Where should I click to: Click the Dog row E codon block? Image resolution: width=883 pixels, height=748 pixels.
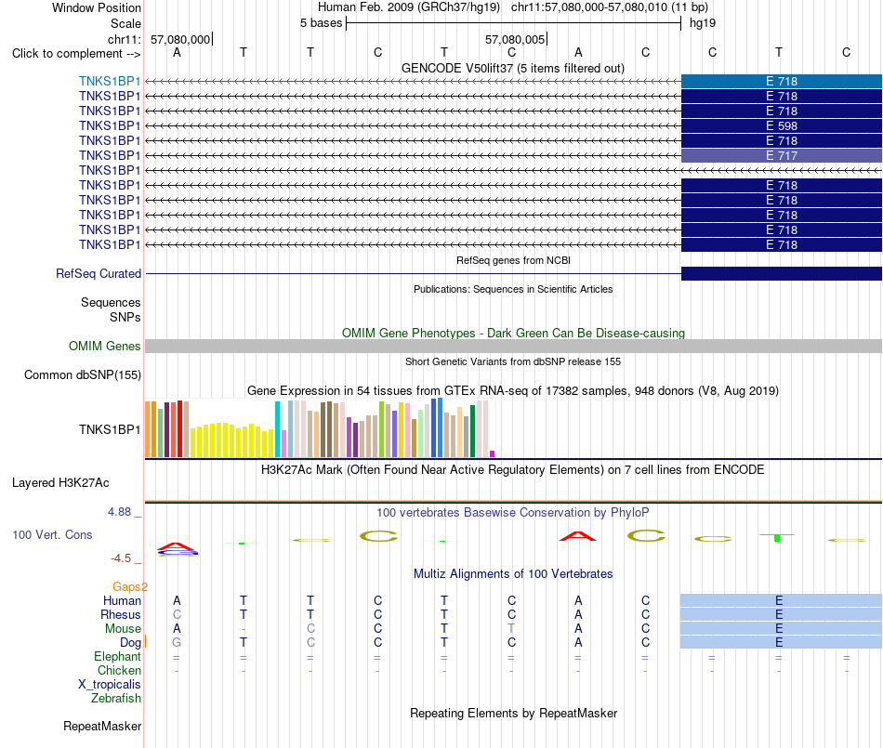781,642
